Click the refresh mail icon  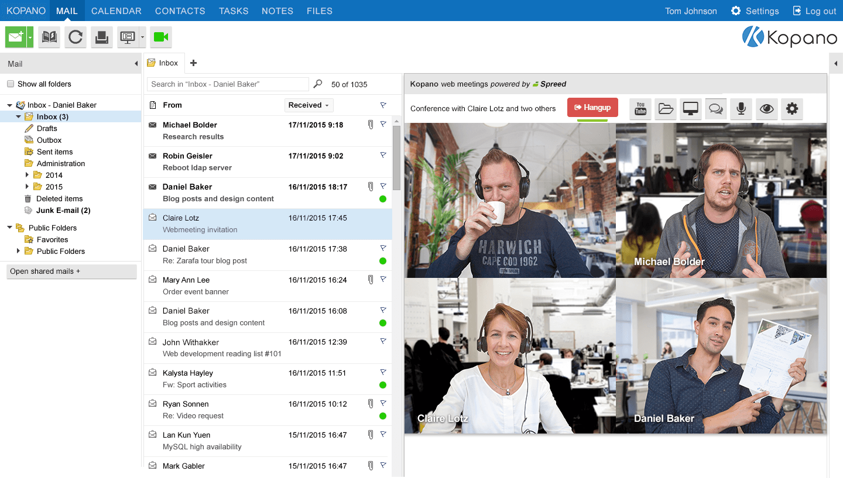pyautogui.click(x=76, y=37)
